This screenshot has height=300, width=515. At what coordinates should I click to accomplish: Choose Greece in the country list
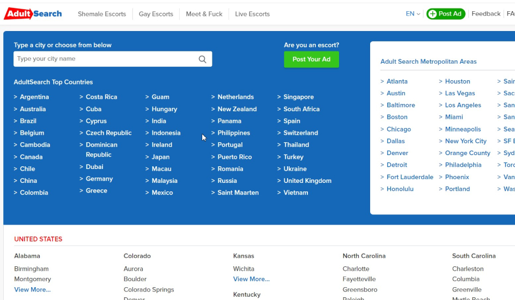pyautogui.click(x=96, y=190)
